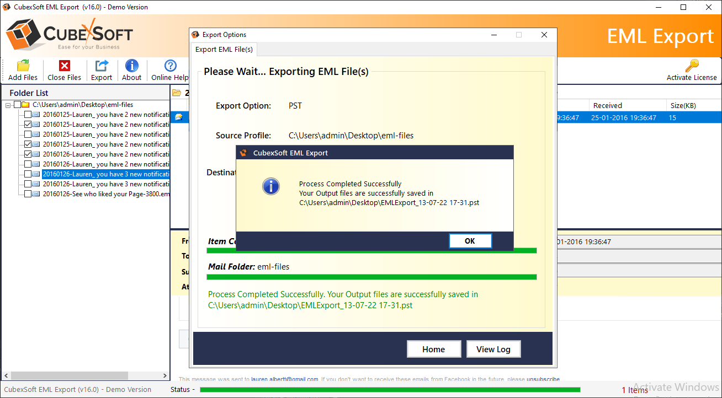
Task: Select the highlighted 20160126-Lauren 3 new notifications file
Action: click(106, 174)
